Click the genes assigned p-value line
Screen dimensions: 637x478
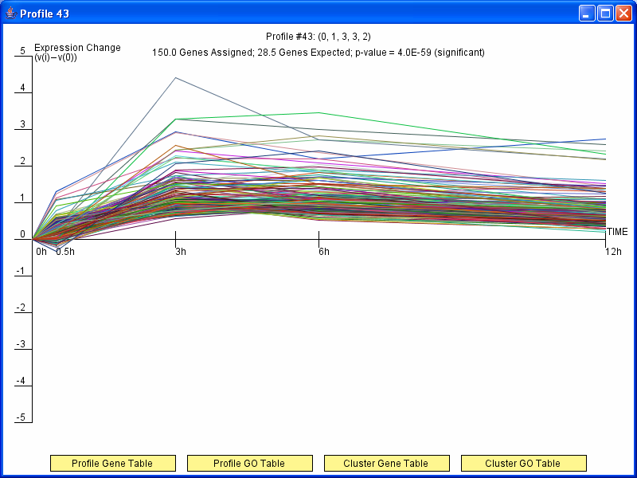(318, 53)
